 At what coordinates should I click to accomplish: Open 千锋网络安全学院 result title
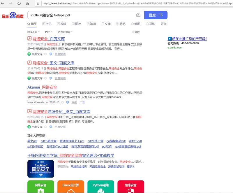pos(71,155)
